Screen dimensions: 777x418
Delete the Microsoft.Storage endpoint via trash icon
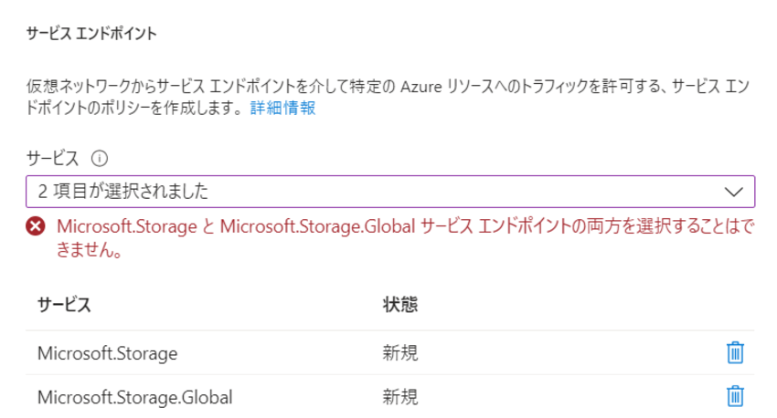[x=735, y=352]
